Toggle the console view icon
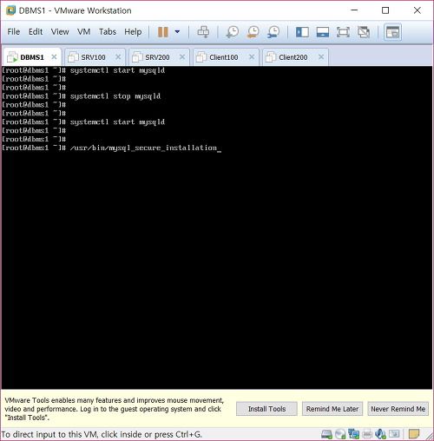 (392, 32)
